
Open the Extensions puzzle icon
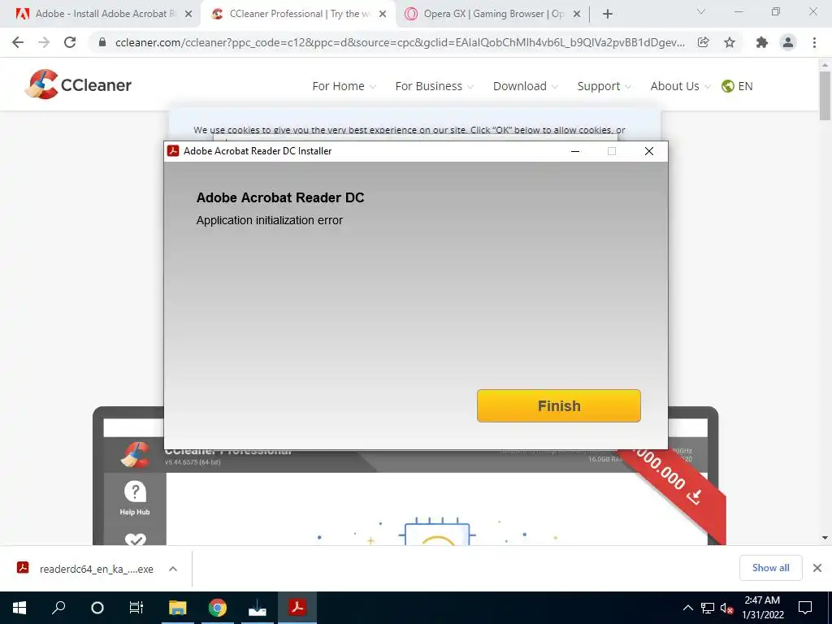(762, 42)
